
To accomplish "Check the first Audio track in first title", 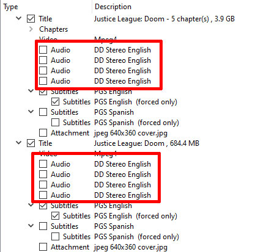I will point(43,49).
